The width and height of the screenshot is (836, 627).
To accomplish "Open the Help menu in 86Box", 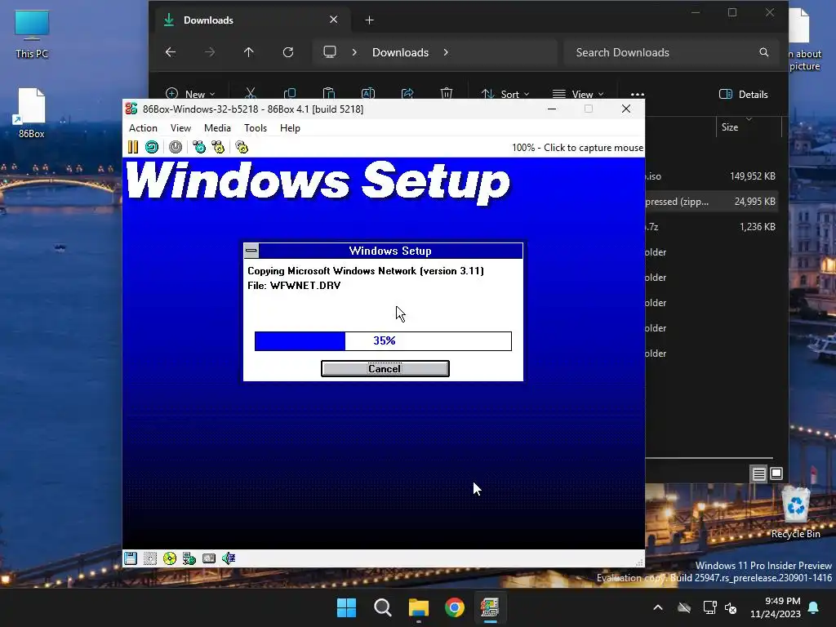I will [x=290, y=128].
